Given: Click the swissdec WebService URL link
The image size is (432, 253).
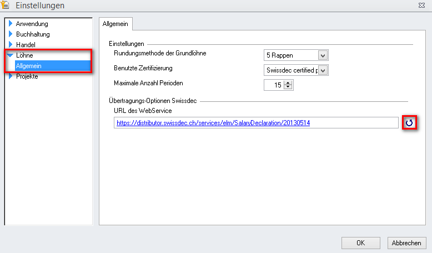Looking at the screenshot, I should click(213, 123).
